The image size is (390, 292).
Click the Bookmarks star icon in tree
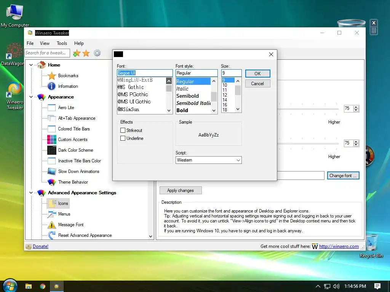(51, 76)
